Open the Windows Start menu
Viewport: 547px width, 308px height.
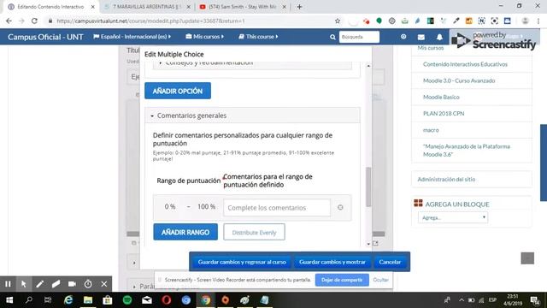(9, 300)
